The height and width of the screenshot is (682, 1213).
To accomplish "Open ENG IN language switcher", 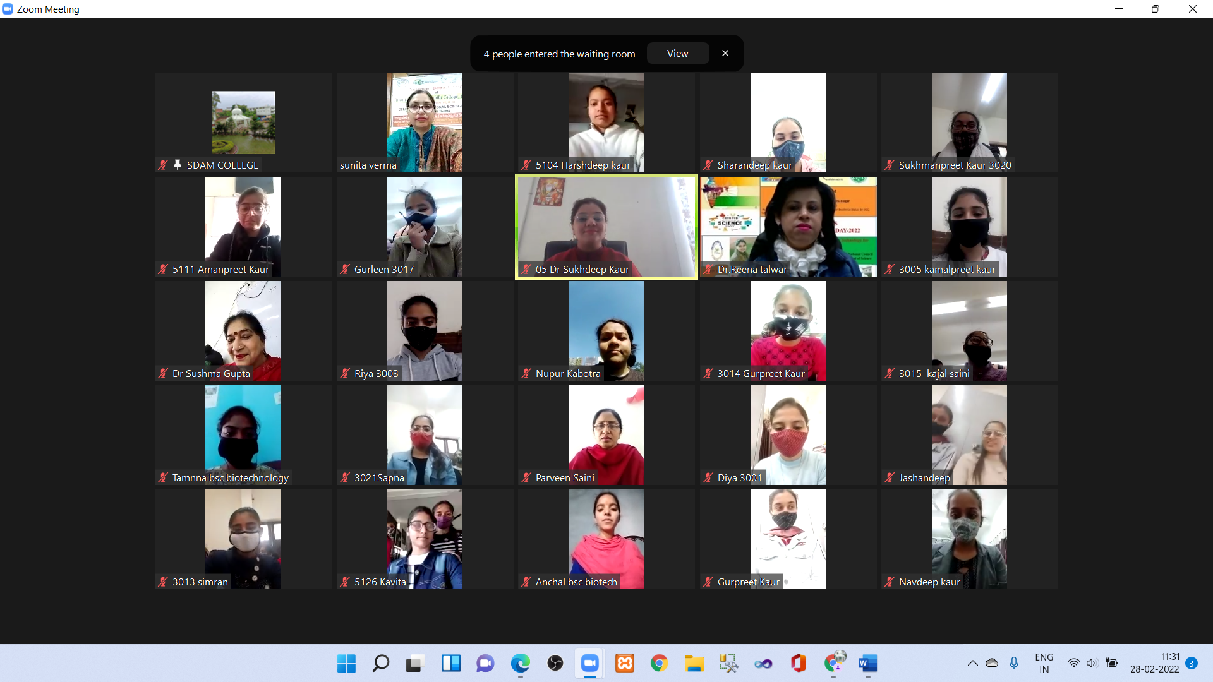I will (1044, 663).
